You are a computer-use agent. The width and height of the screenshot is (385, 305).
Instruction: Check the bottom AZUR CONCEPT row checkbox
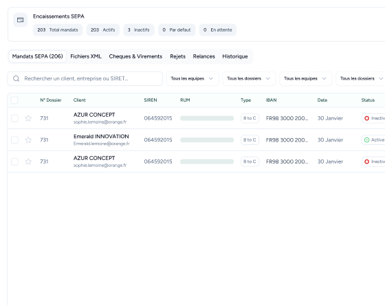[14, 161]
